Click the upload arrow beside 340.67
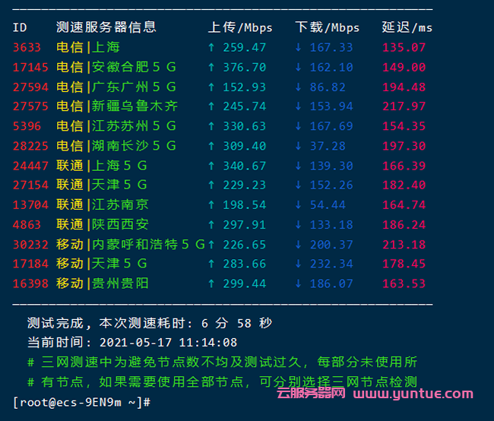Viewport: 494px width, 421px height. tap(211, 165)
